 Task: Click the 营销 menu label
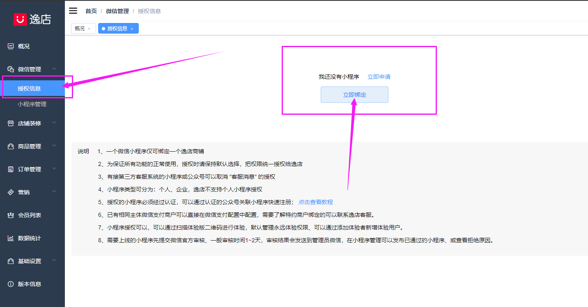[x=24, y=192]
